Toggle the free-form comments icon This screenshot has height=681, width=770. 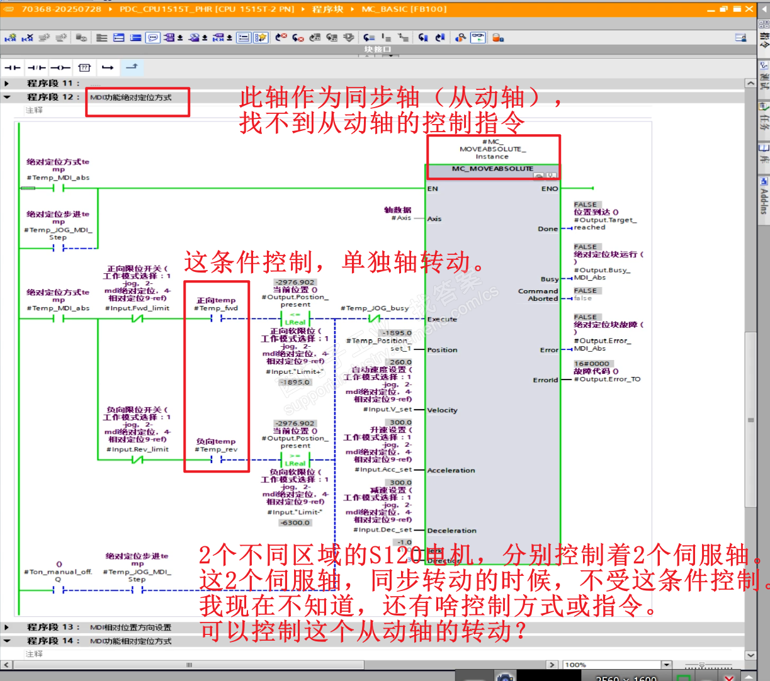(x=153, y=38)
